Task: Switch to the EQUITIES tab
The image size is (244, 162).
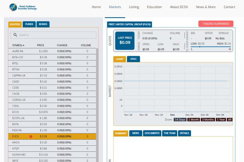Action: [15, 24]
